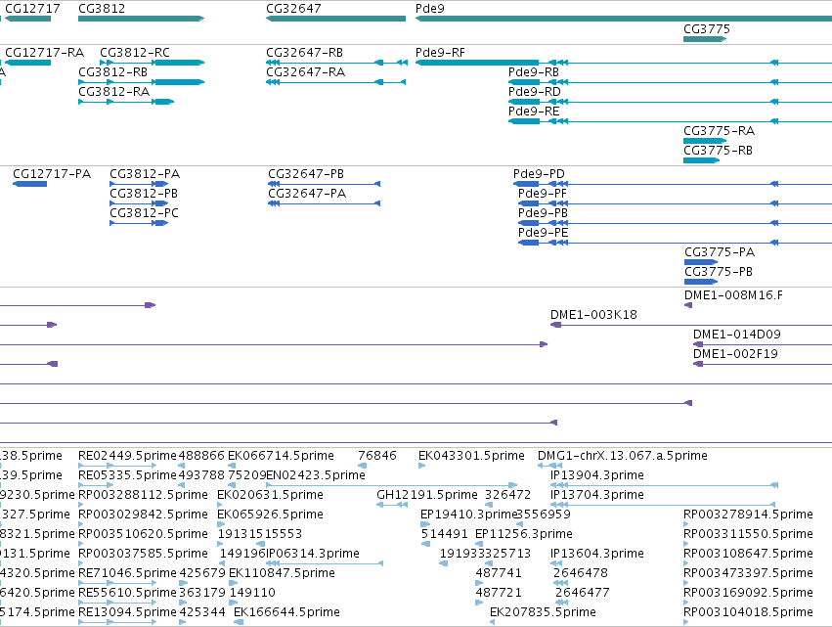Select transcript Pde9-RB
The width and height of the screenshot is (832, 627).
tap(670, 82)
